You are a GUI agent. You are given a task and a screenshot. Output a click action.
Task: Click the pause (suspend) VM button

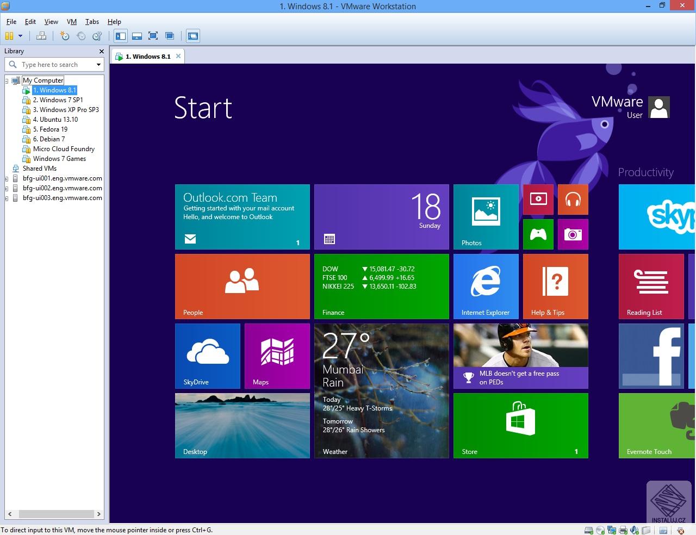pos(9,36)
